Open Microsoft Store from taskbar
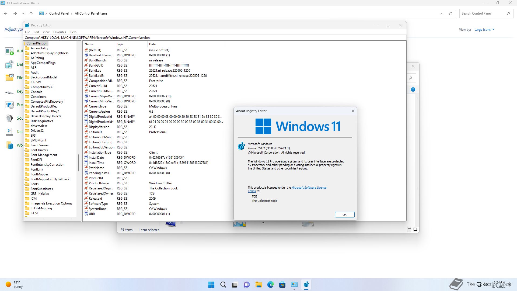 point(282,285)
